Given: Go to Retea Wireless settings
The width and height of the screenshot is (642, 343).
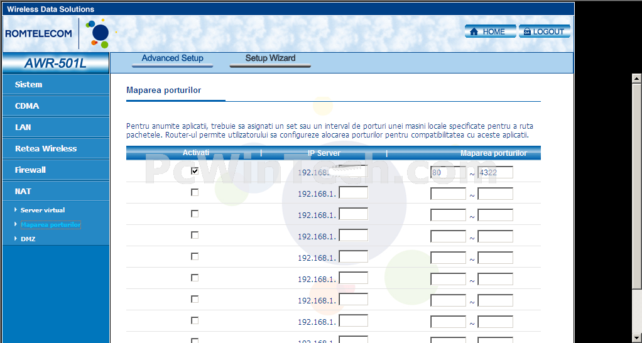Looking at the screenshot, I should point(46,149).
